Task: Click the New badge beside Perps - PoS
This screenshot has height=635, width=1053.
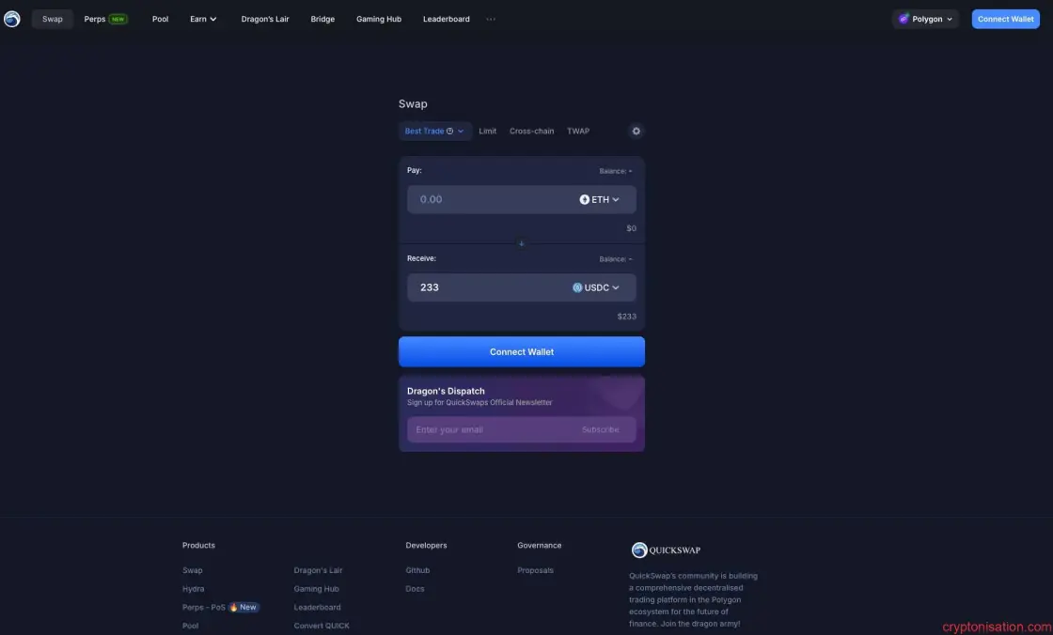Action: [244, 607]
